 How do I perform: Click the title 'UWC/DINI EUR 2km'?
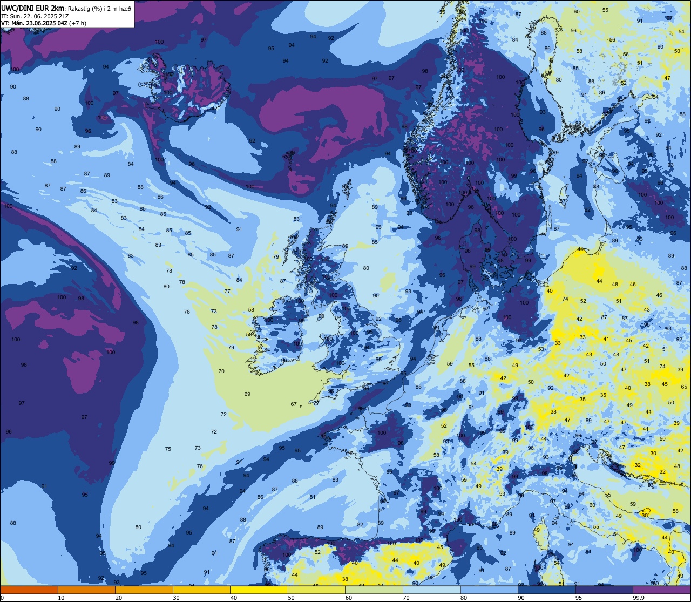click(32, 8)
